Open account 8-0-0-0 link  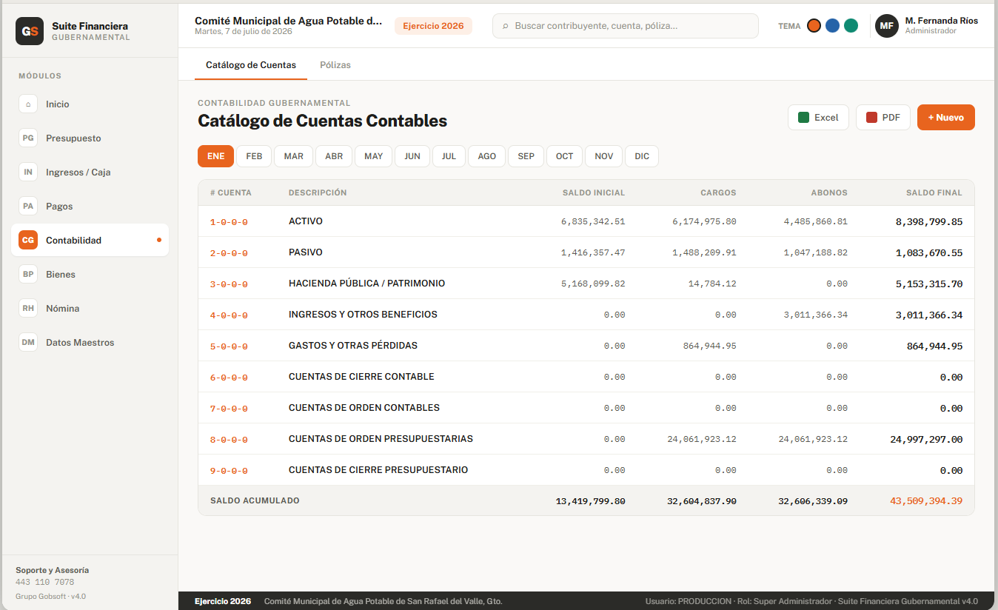coord(229,440)
